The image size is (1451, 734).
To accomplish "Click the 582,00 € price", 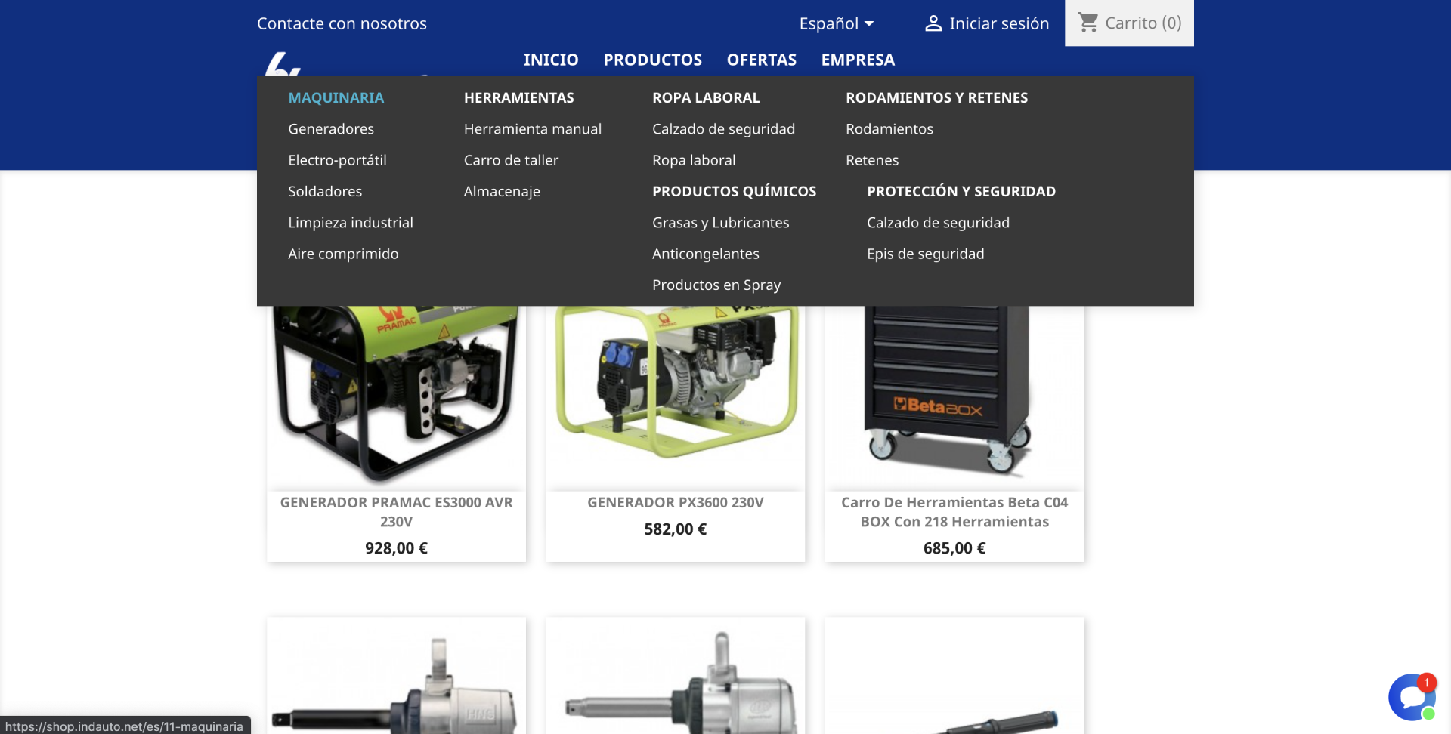I will (676, 529).
